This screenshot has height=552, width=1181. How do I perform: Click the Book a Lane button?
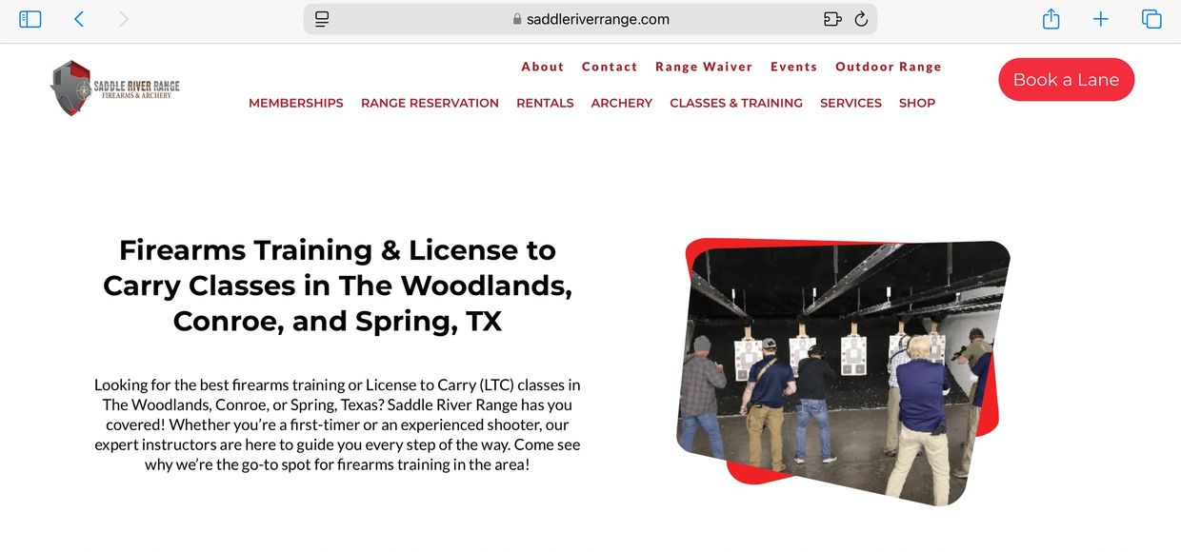coord(1066,80)
